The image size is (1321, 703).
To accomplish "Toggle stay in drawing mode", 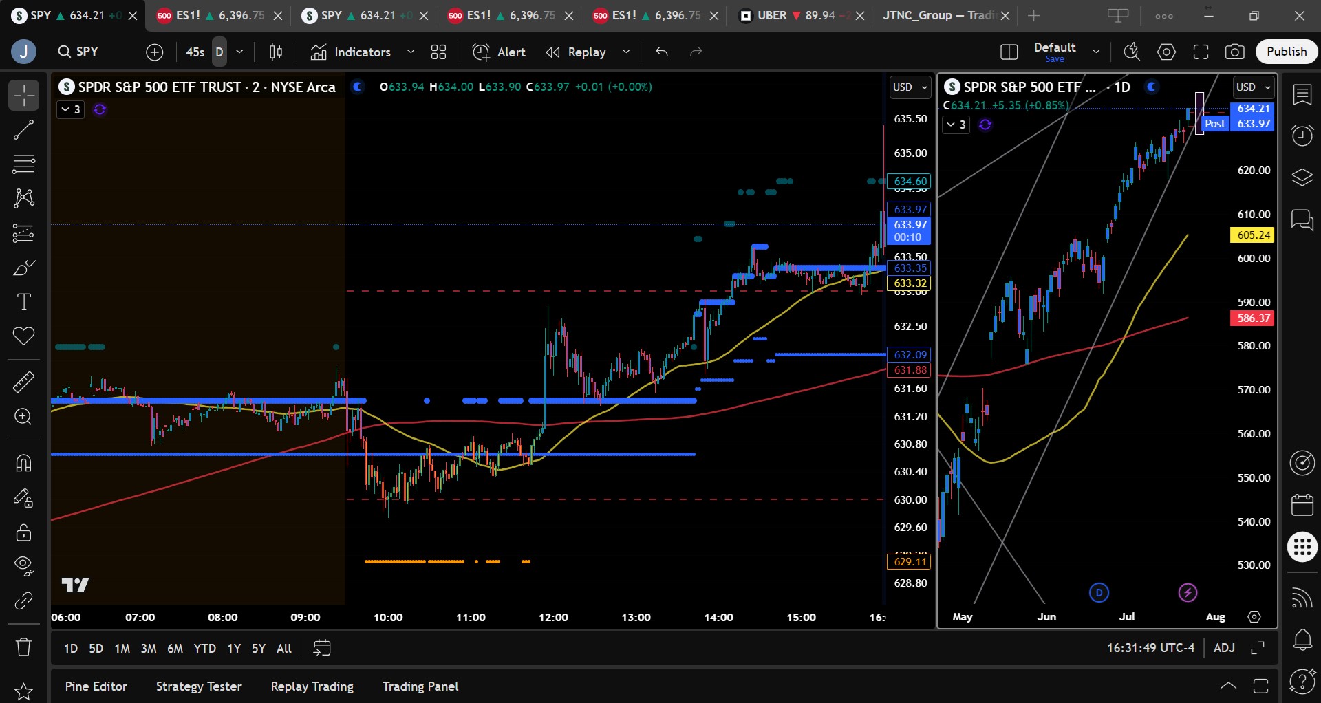I will coord(23,498).
